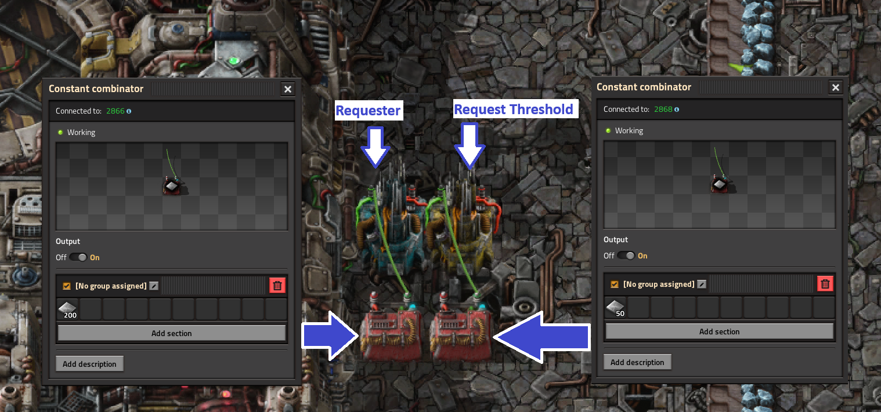Viewport: 881px width, 412px height.
Task: Click the left combinator preview image
Action: [172, 187]
